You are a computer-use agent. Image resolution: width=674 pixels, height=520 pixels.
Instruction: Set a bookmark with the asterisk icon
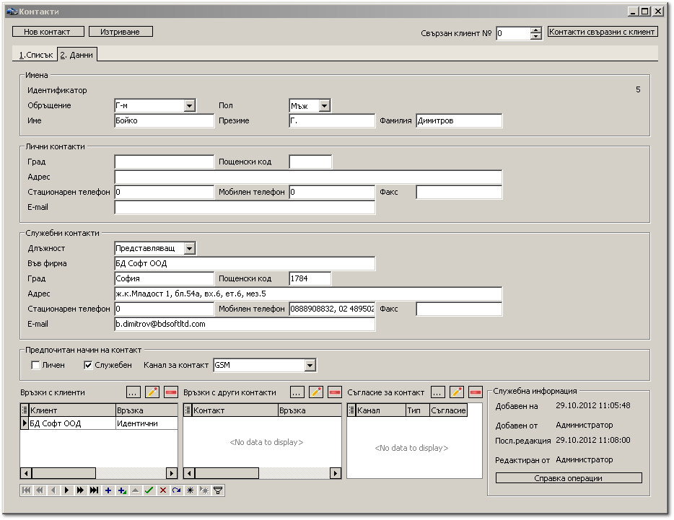click(x=191, y=490)
